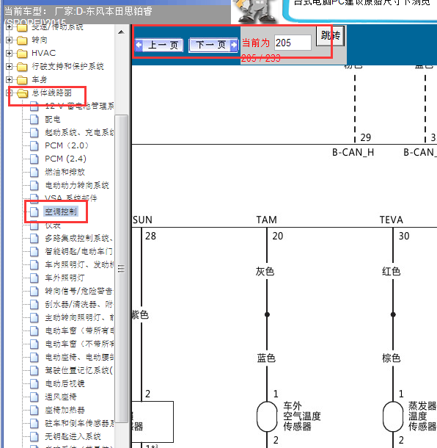Click the 蓝色 wire color label
Image resolution: width=437 pixels, height=448 pixels.
point(266,358)
